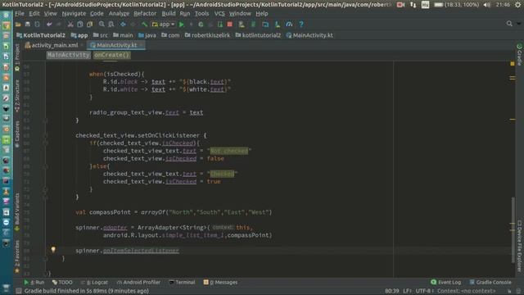Toggle tool window buttons icon in status bar

(19, 291)
